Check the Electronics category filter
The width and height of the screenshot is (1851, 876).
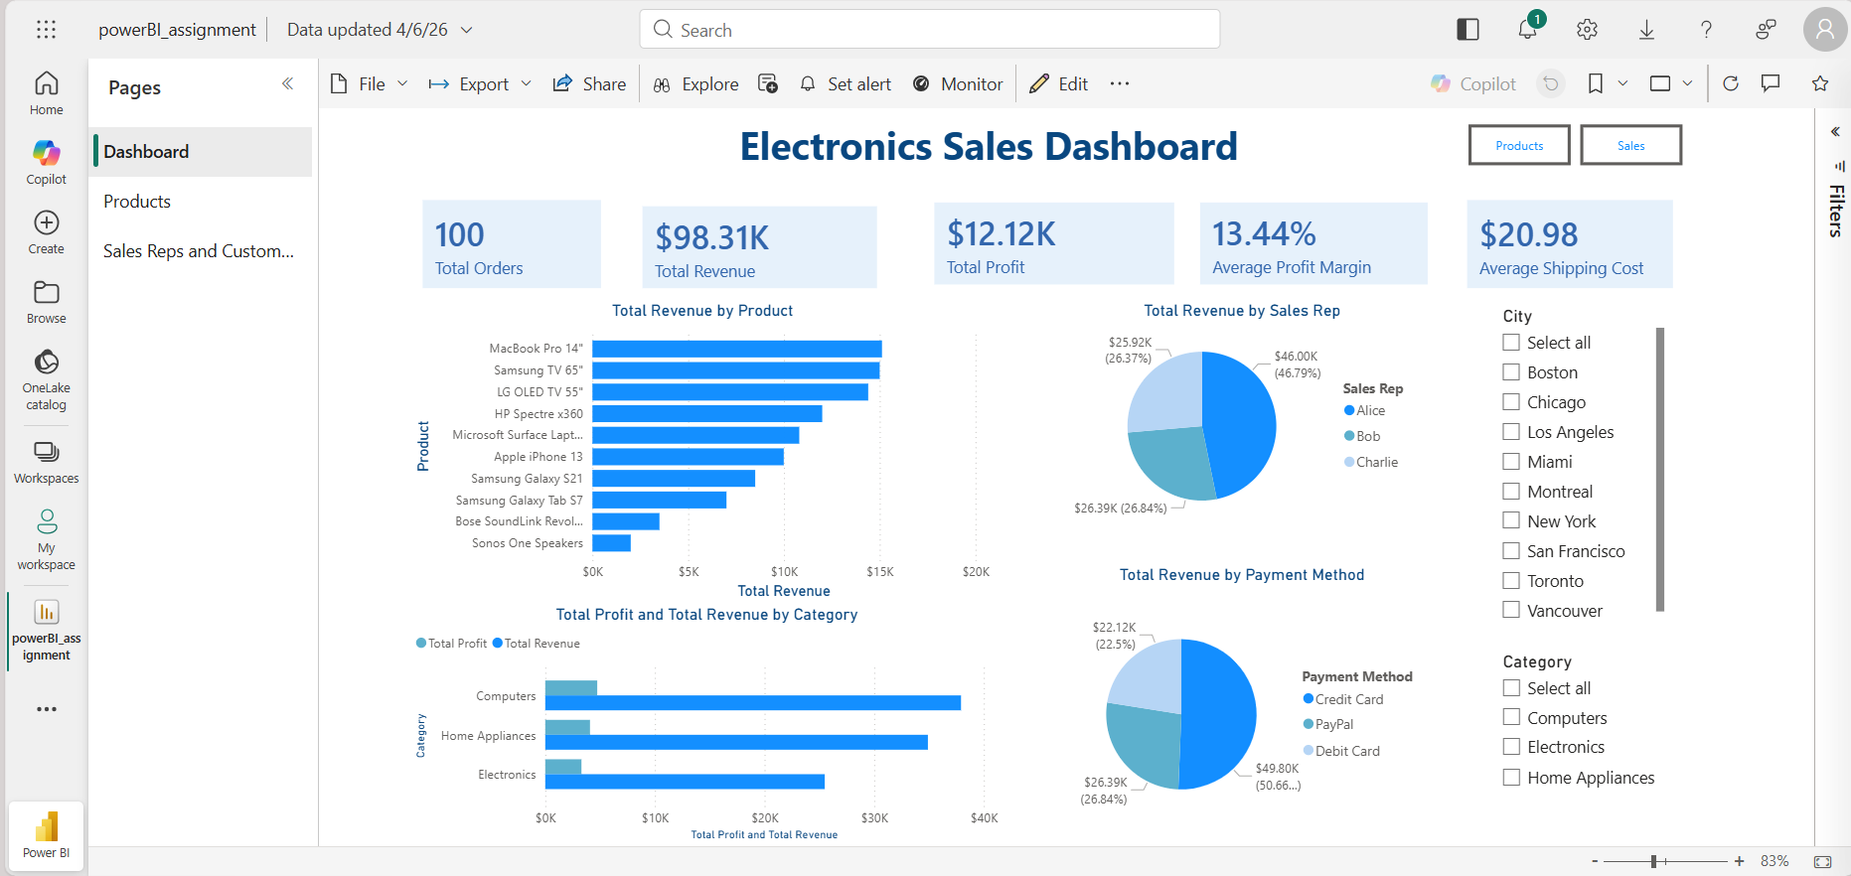[1511, 747]
